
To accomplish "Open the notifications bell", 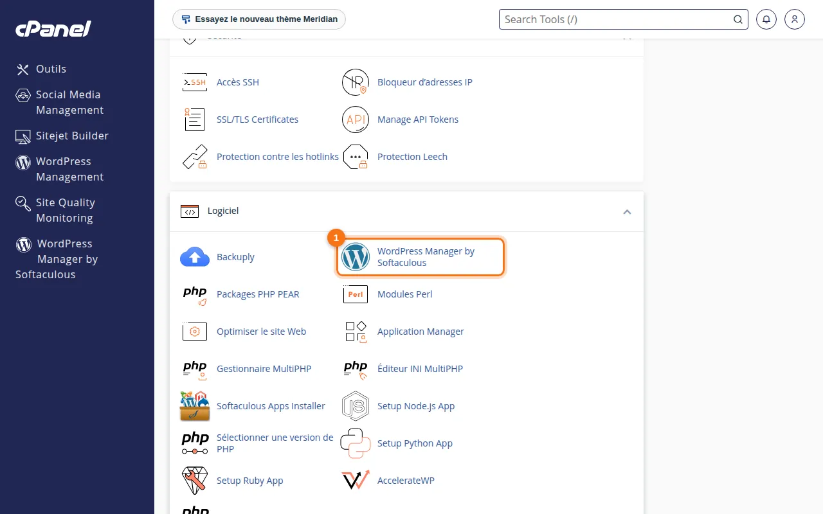I will 766,19.
